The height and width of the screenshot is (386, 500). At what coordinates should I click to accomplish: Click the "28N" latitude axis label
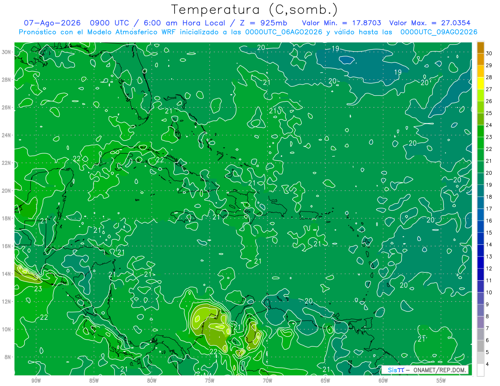pyautogui.click(x=7, y=80)
